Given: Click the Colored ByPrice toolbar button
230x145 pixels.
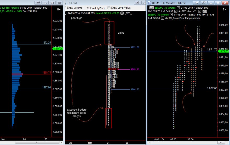Looking at the screenshot, I should [96, 8].
